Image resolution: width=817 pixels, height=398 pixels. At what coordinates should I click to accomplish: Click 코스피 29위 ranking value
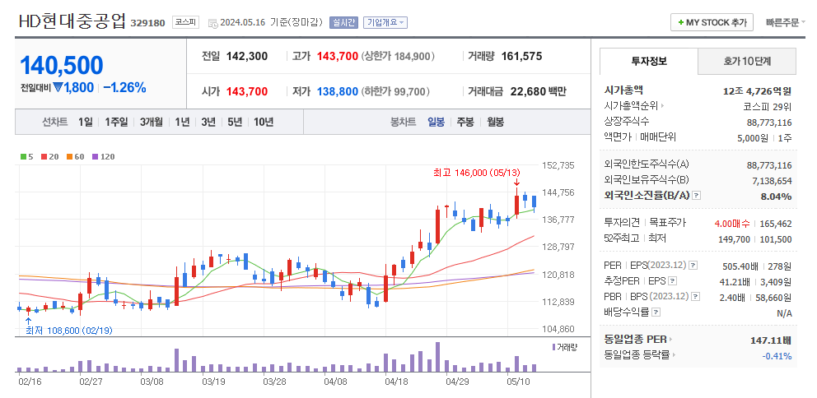click(768, 107)
